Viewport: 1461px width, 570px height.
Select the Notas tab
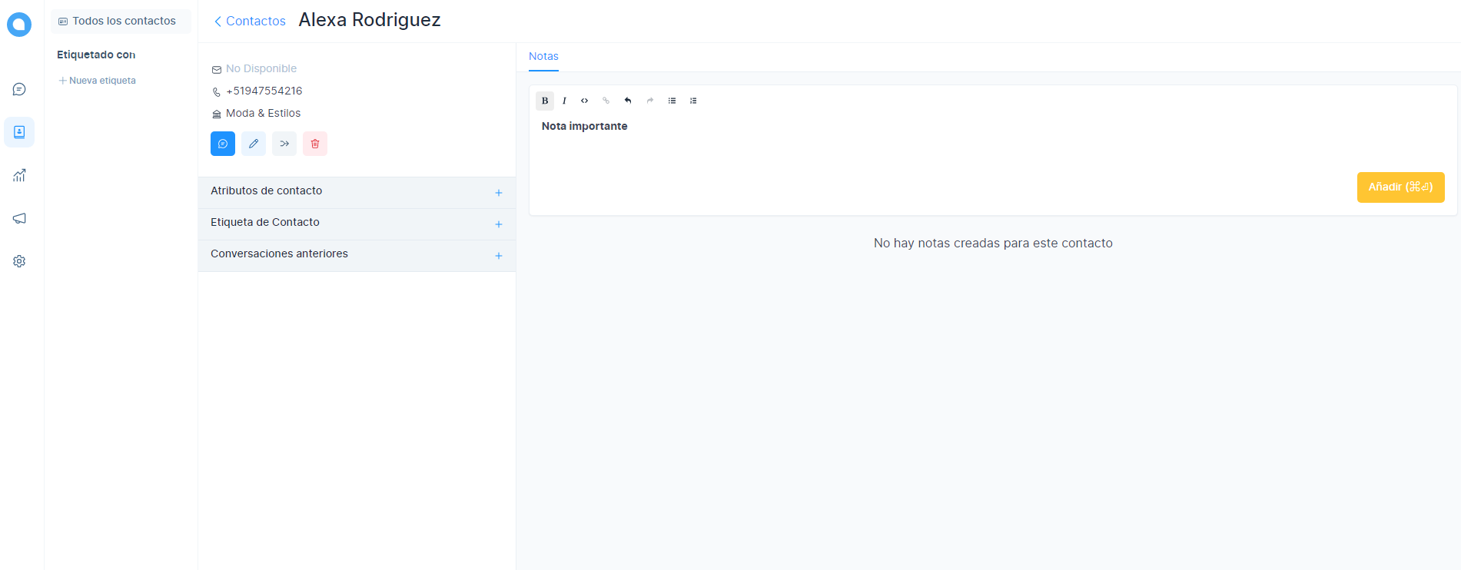click(543, 56)
